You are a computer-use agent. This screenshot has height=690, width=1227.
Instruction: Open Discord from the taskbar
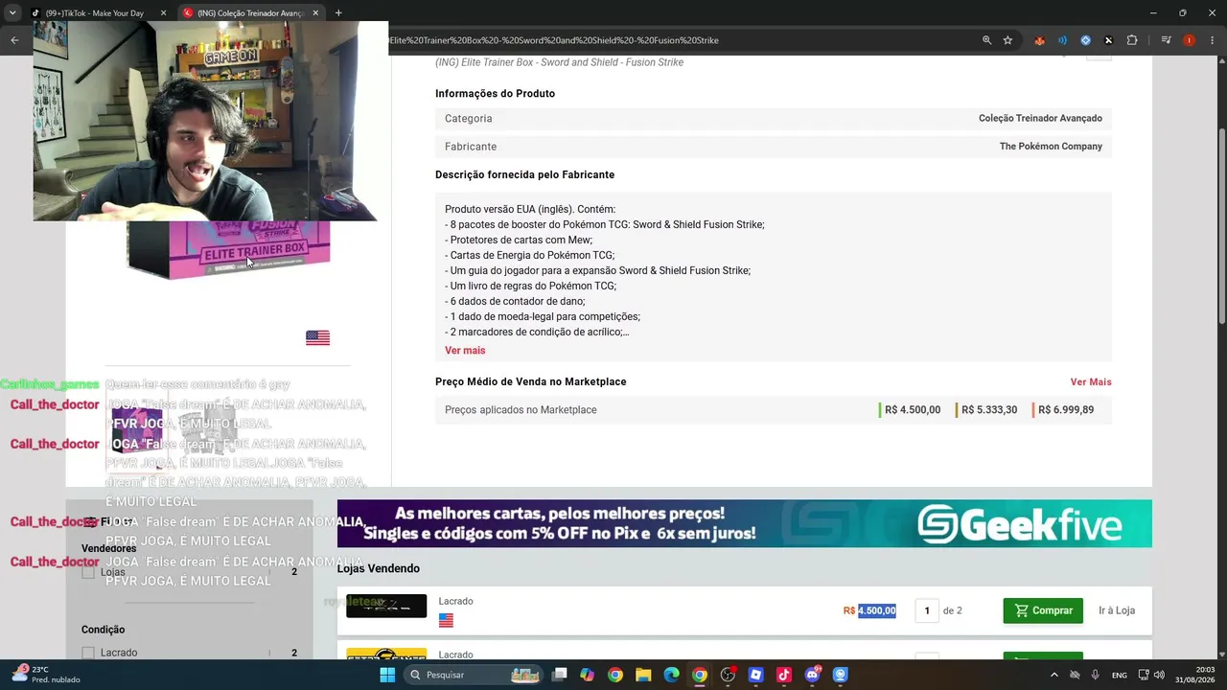tap(812, 675)
